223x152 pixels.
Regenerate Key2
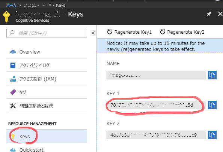click(182, 32)
